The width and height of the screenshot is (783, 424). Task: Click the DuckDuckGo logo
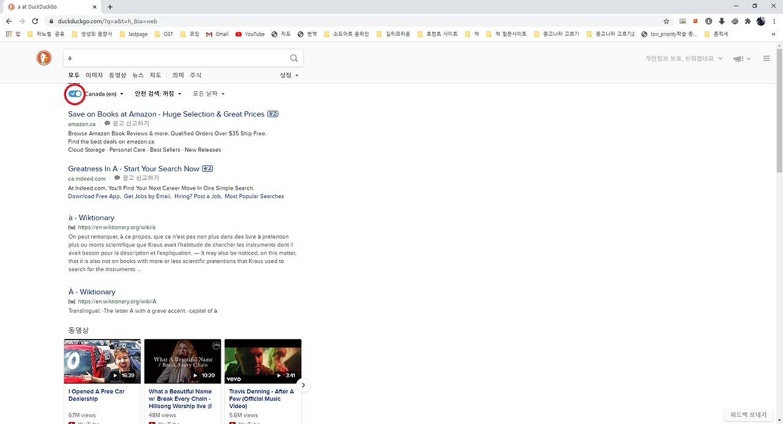(44, 58)
